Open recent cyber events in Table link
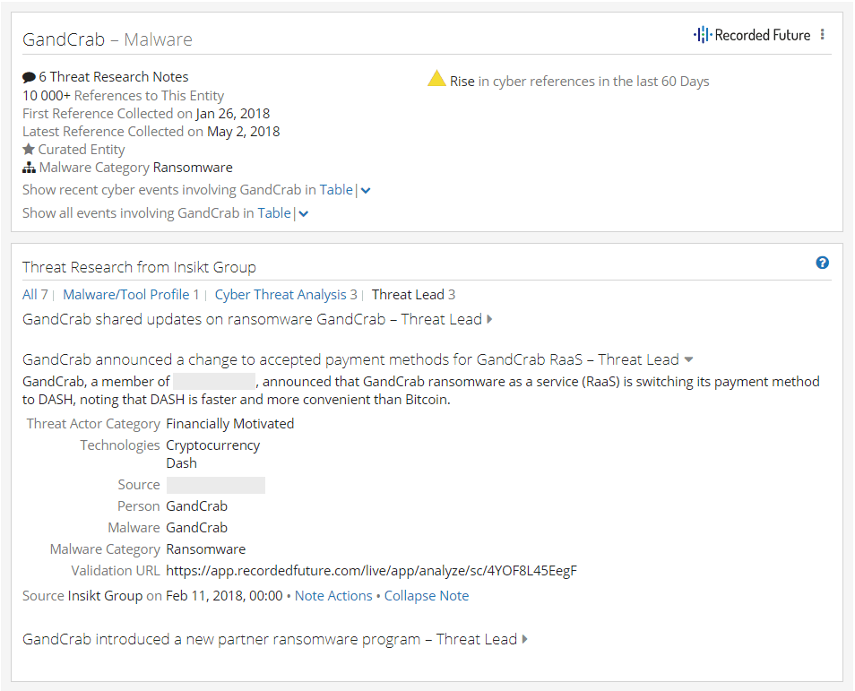Image resolution: width=855 pixels, height=691 pixels. pos(336,190)
